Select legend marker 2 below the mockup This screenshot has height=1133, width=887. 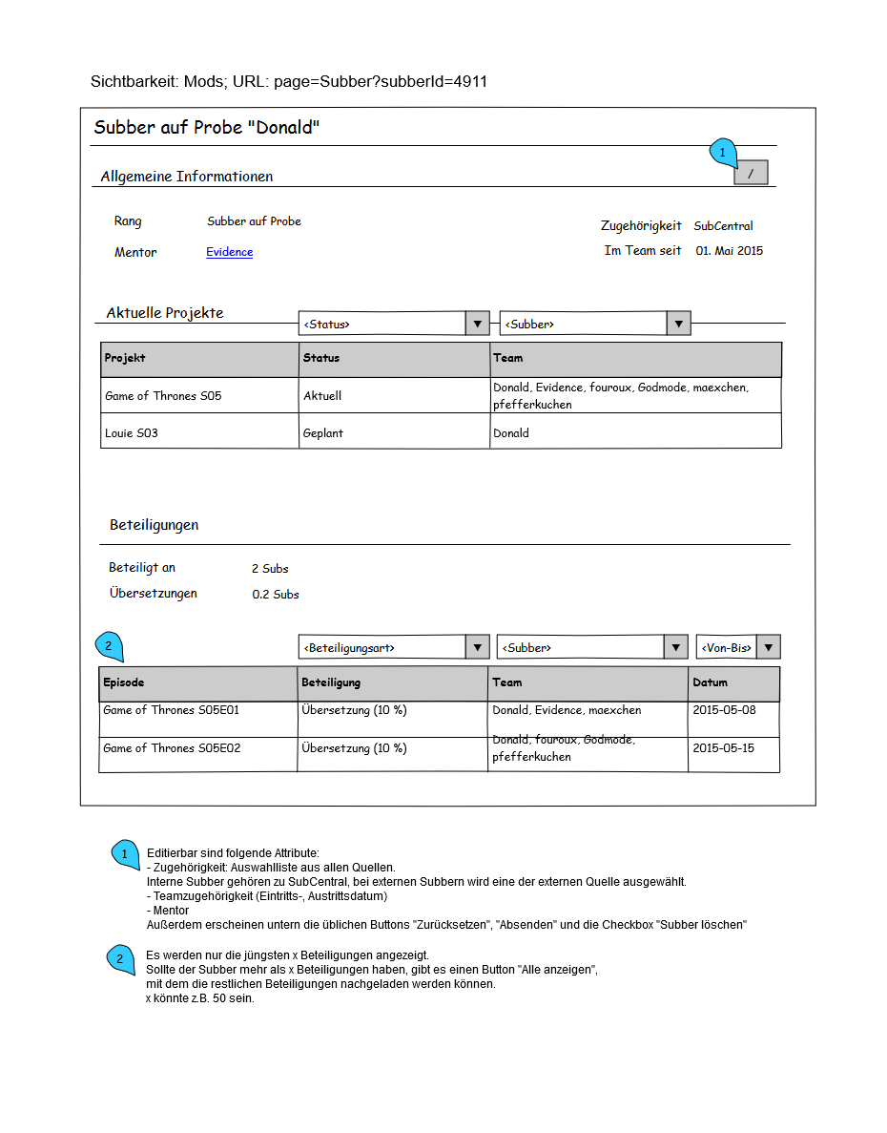(x=120, y=959)
